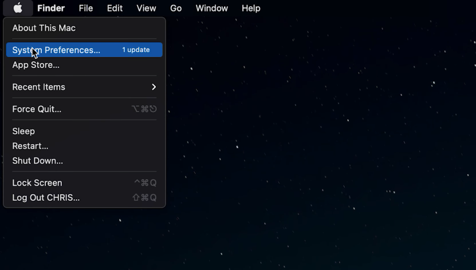Open the Window menu
Image resolution: width=476 pixels, height=270 pixels.
pos(211,8)
